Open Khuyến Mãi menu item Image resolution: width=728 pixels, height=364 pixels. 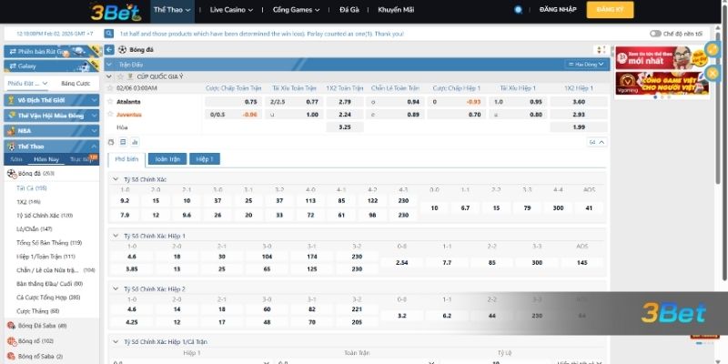[396, 10]
